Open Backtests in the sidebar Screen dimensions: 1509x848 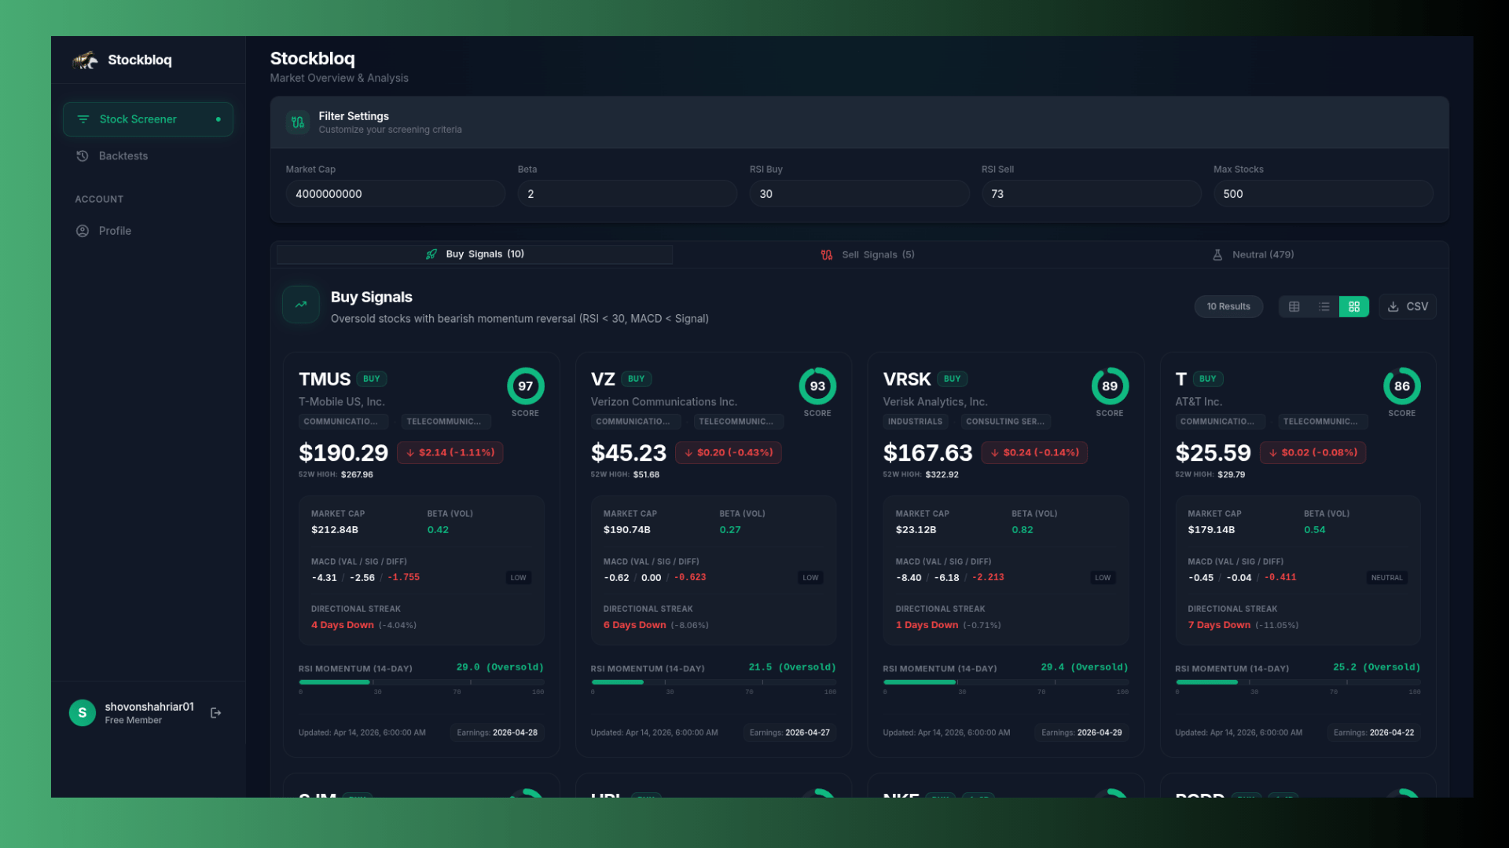pos(123,156)
